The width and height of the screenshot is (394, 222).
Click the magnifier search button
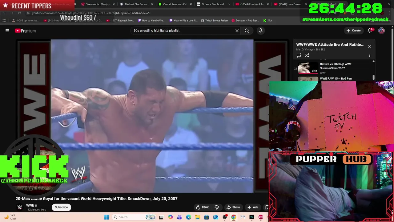click(247, 31)
